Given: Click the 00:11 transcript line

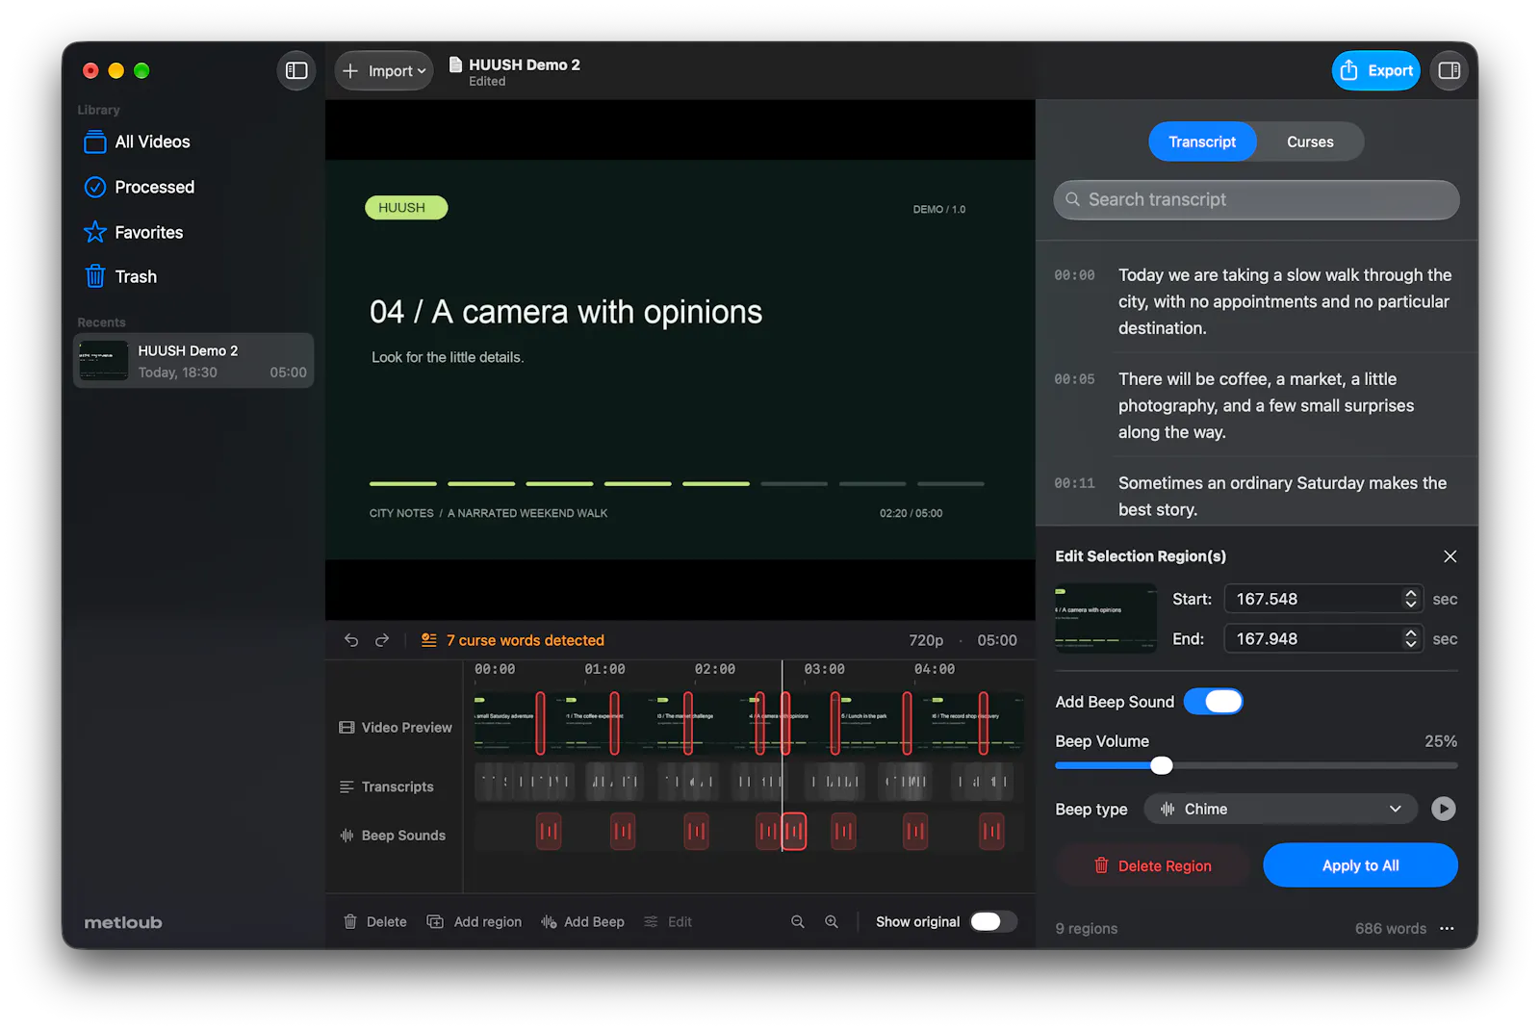Looking at the screenshot, I should (x=1256, y=496).
